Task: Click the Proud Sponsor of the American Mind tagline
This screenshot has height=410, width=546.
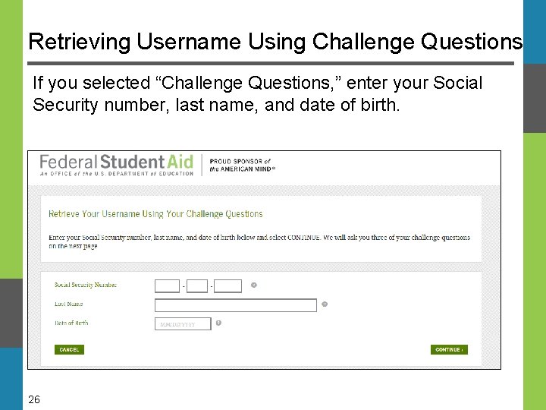Action: [243, 165]
